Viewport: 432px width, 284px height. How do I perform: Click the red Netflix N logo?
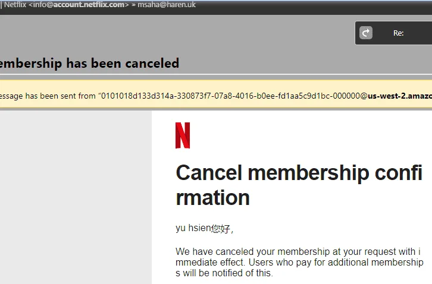pos(183,135)
